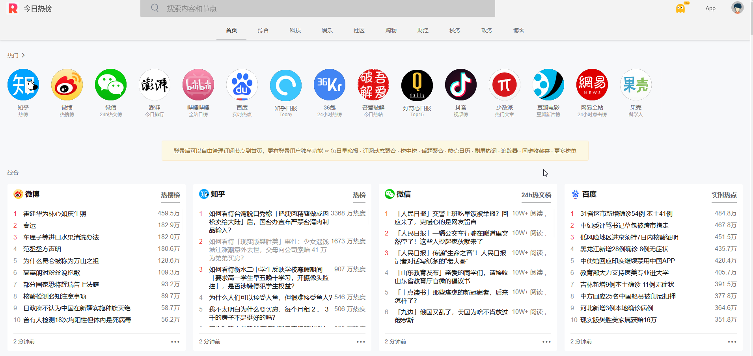Expand the 热门 section chevron
The image size is (753, 356).
click(x=23, y=55)
